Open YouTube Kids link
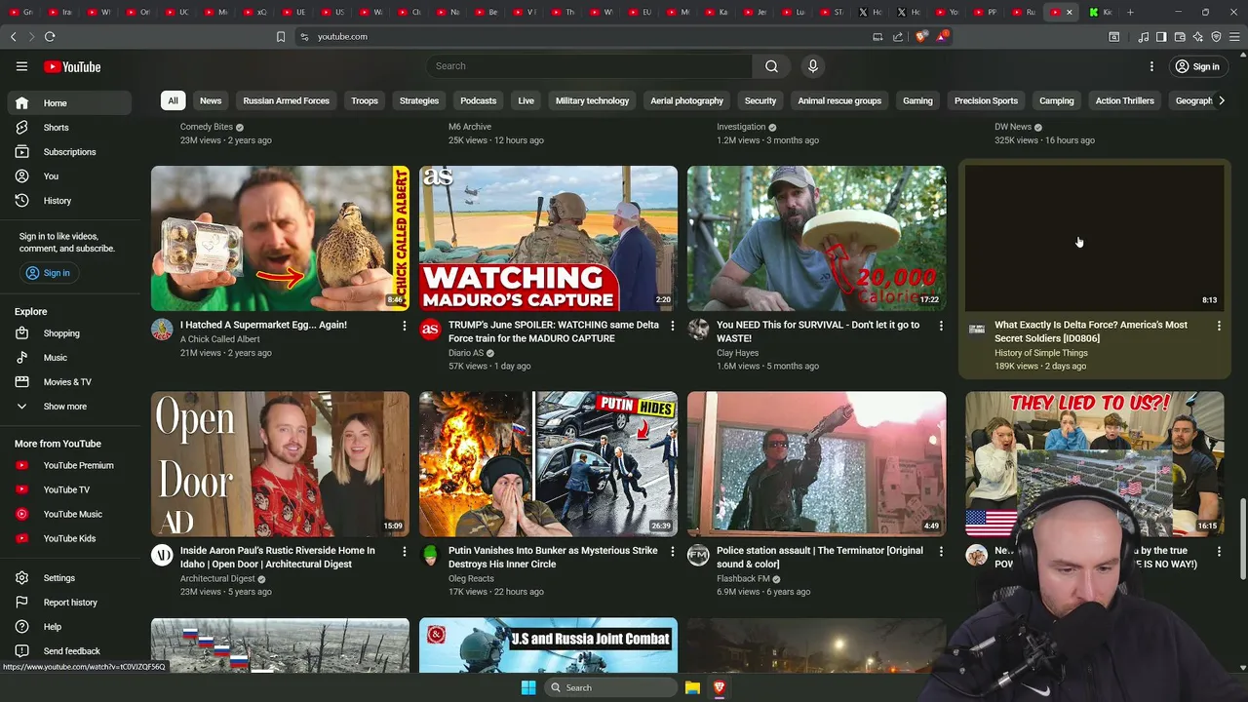Image resolution: width=1248 pixels, height=702 pixels. point(69,539)
